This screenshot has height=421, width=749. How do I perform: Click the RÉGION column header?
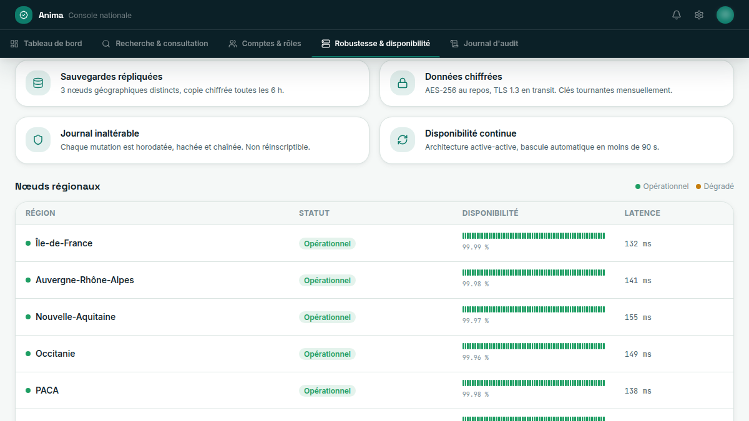coord(41,213)
